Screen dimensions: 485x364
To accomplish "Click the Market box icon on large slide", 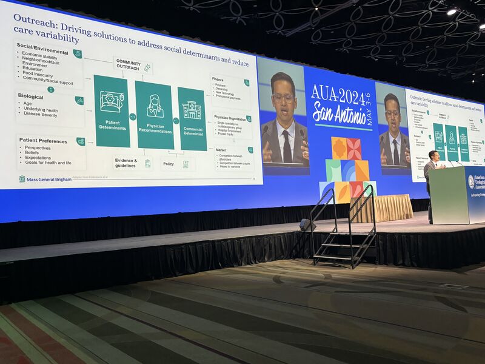I will (x=250, y=150).
